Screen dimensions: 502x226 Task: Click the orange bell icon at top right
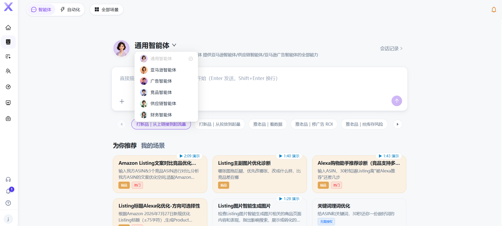pos(494,10)
